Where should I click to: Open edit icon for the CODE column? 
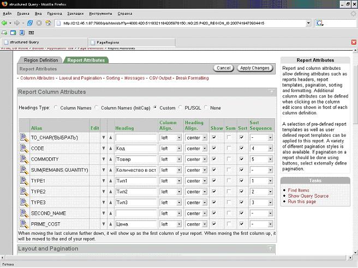(24, 148)
